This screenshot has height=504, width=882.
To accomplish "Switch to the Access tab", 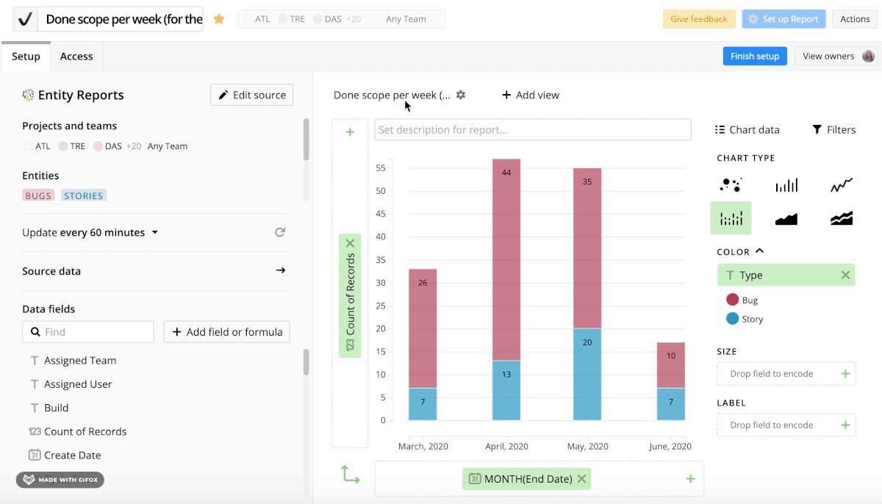I will (x=76, y=56).
